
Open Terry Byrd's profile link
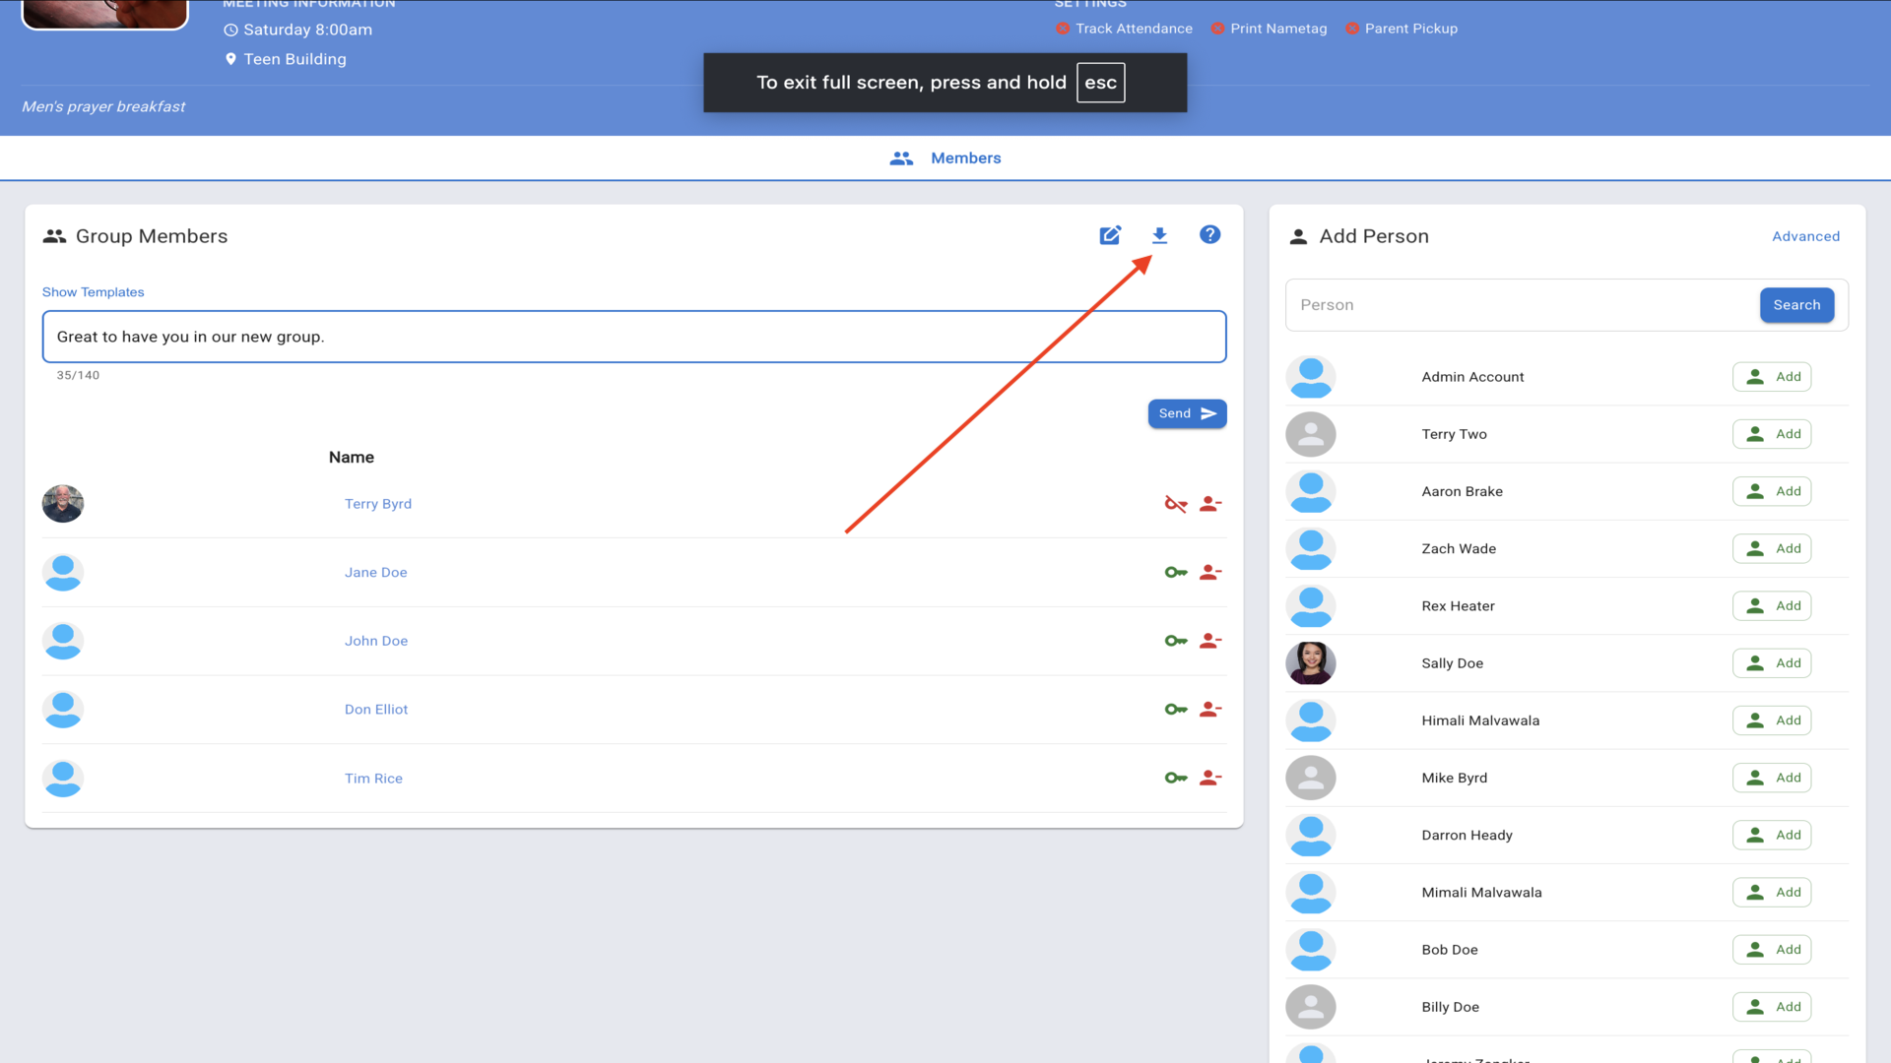point(378,504)
